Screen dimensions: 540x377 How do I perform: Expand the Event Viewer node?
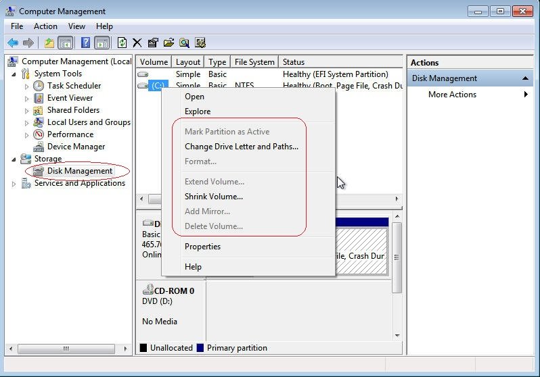tap(26, 99)
